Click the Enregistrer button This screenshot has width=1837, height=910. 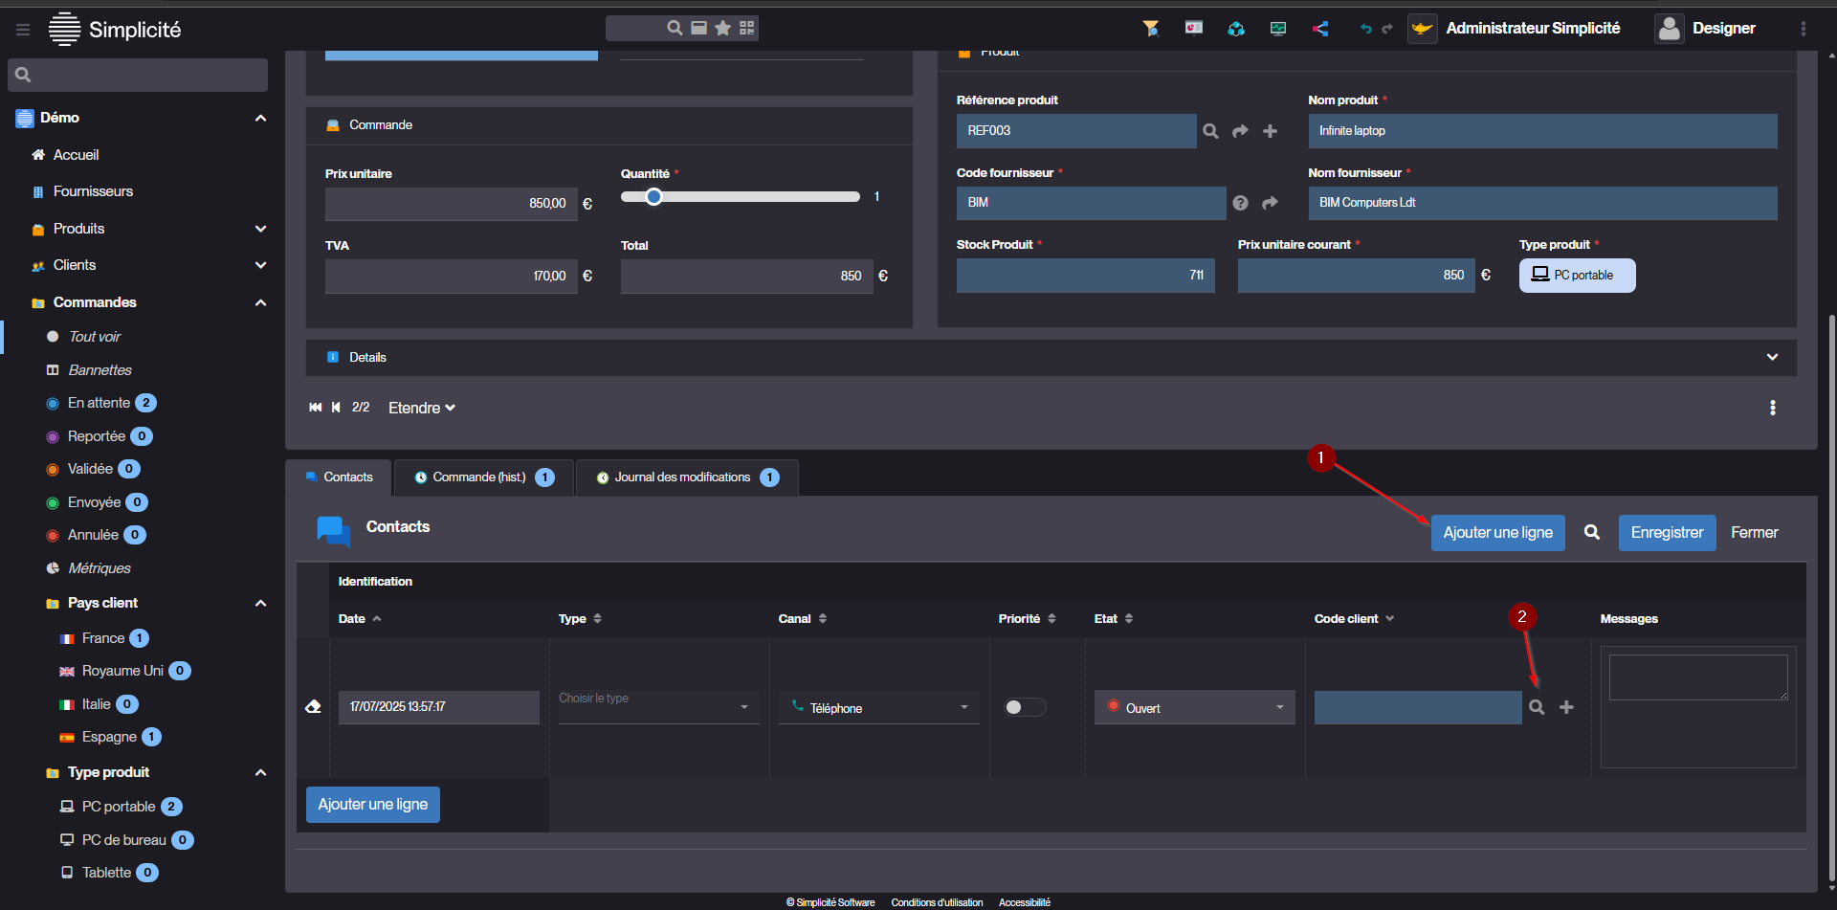[1667, 533]
